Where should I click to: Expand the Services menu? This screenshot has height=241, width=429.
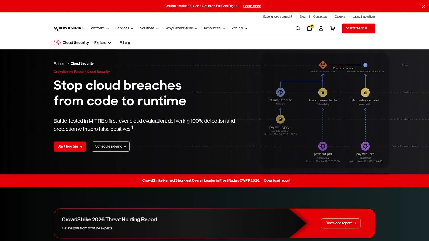click(x=124, y=28)
